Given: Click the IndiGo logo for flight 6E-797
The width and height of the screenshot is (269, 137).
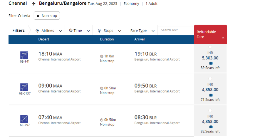Looking at the screenshot, I should click(x=24, y=119).
